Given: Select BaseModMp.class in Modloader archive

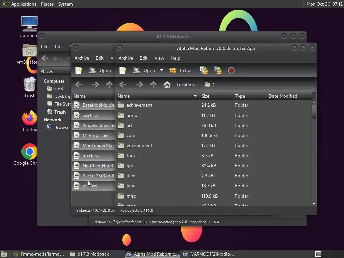Looking at the screenshot, I should point(93,105).
